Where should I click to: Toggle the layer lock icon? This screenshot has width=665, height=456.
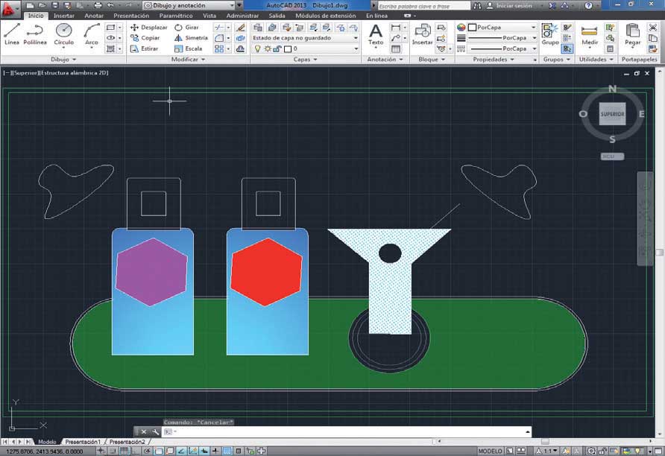[277, 48]
